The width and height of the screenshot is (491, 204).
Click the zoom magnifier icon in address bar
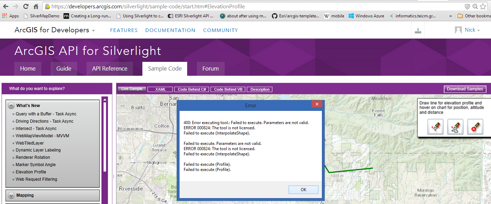tap(475, 6)
